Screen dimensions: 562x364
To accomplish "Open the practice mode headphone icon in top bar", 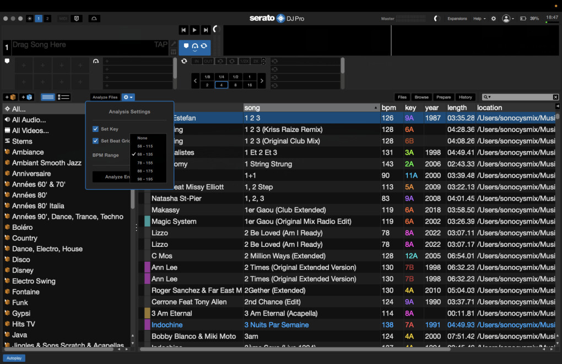I will (94, 19).
